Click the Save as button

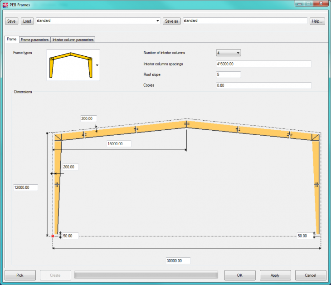coord(172,21)
